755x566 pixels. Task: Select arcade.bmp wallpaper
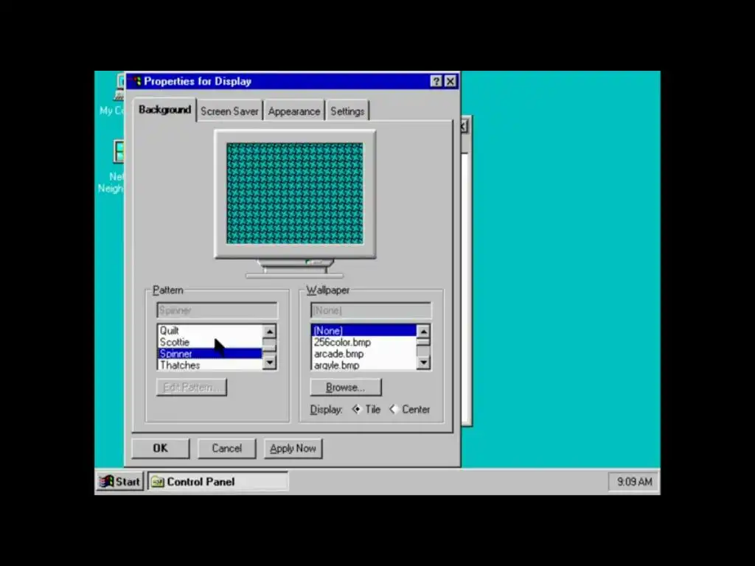pos(364,354)
